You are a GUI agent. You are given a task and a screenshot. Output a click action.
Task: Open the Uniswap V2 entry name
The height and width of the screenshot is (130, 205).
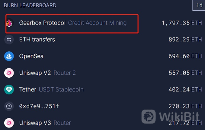(x=35, y=73)
